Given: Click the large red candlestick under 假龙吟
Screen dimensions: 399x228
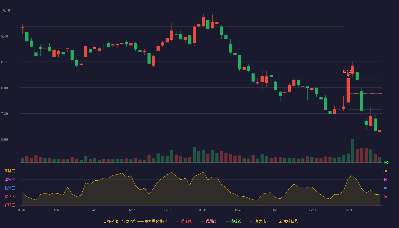Looking at the screenshot, I should [348, 90].
